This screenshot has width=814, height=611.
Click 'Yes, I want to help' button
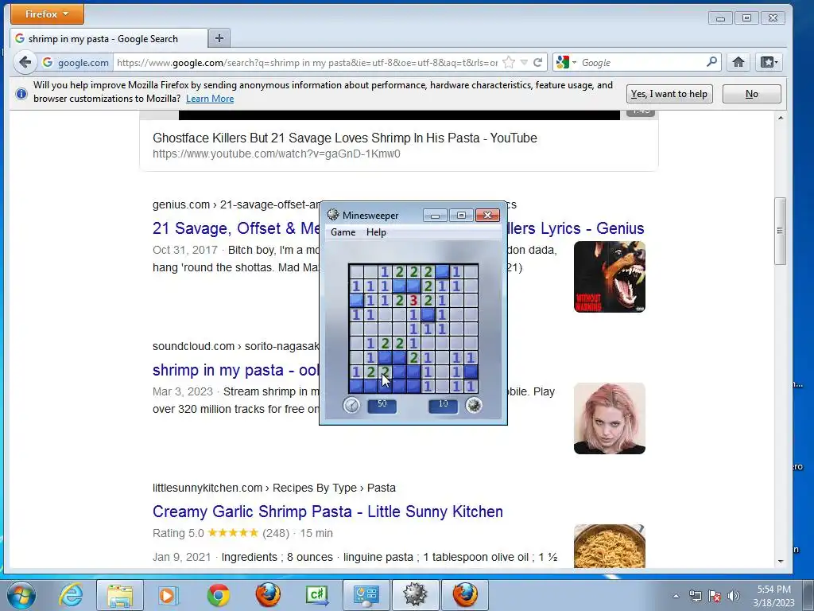click(x=669, y=94)
